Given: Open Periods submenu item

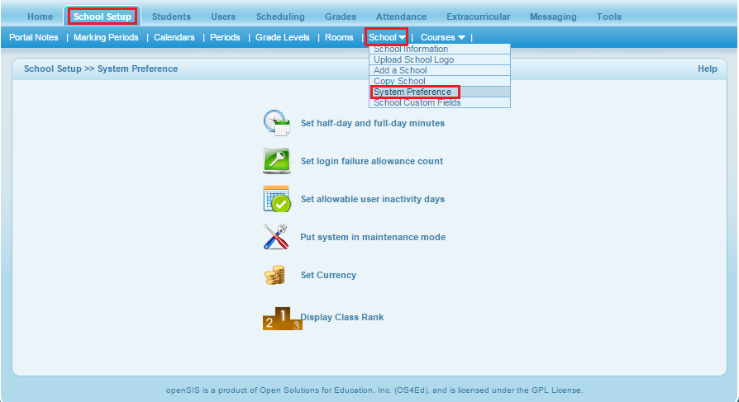Looking at the screenshot, I should point(225,37).
